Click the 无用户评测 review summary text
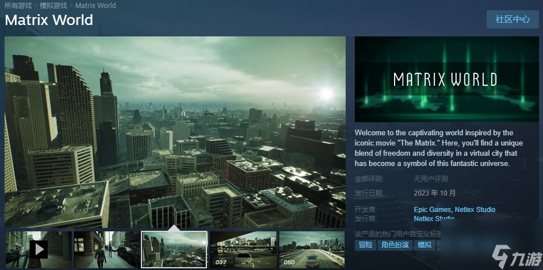Screen dimensions: 543x270 (431, 179)
